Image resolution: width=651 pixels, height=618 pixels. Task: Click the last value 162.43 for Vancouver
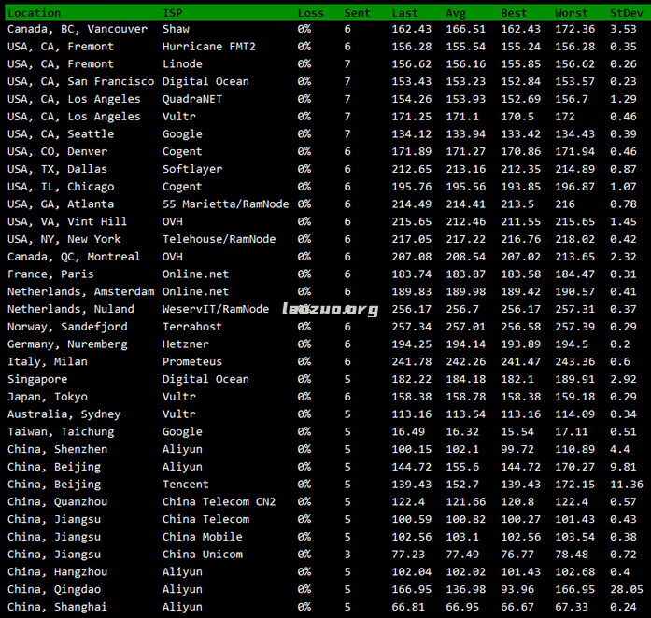(x=412, y=29)
